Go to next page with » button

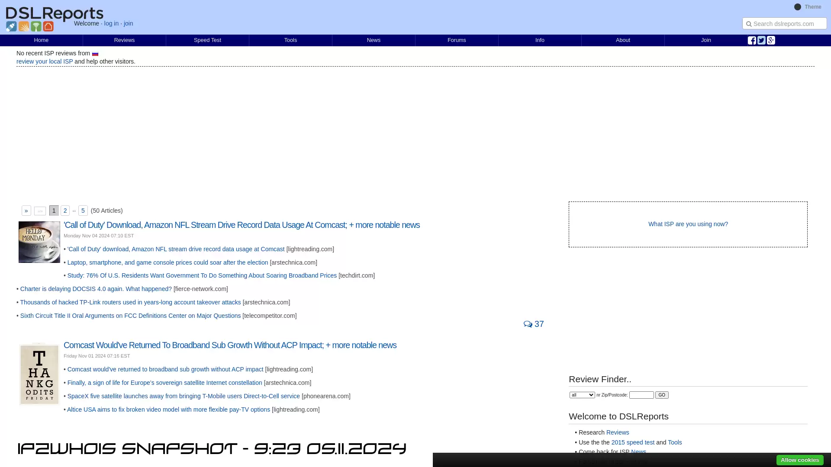point(26,211)
